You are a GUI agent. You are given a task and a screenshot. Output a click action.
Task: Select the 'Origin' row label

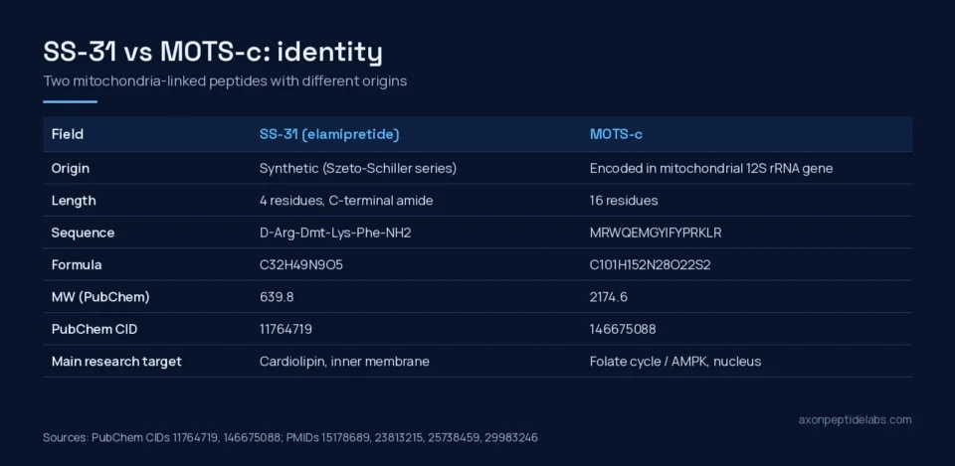[70, 169]
